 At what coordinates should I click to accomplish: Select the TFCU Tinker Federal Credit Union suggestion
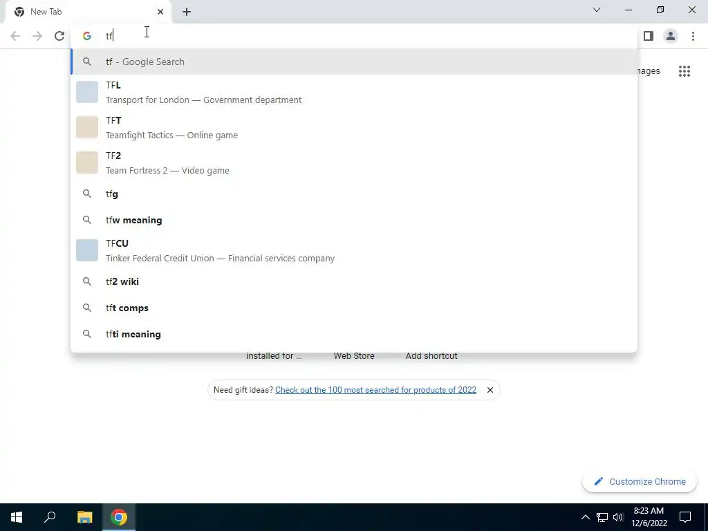pyautogui.click(x=354, y=250)
